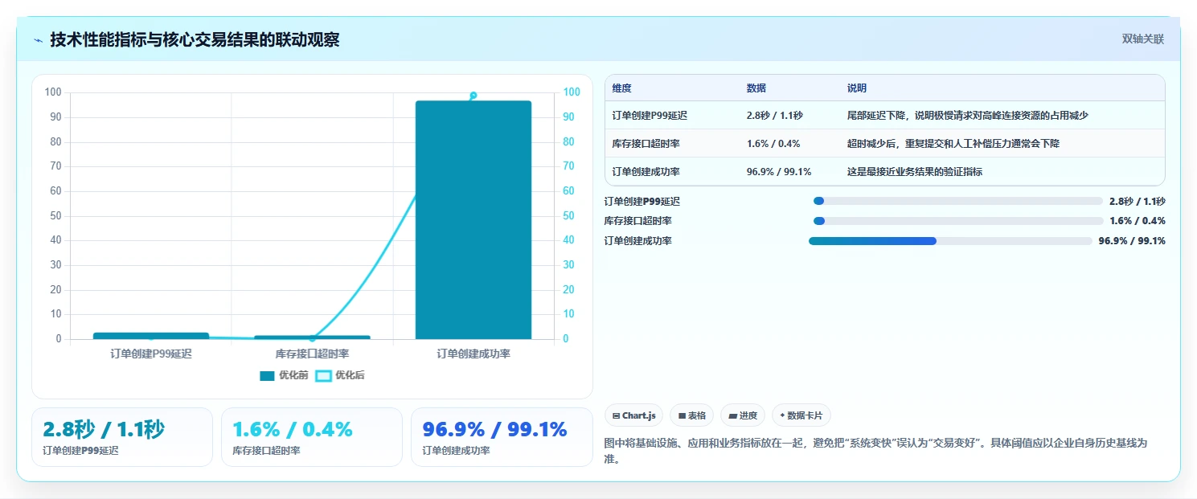This screenshot has width=1197, height=499.
Task: Click description 这是最接近业务结果的验证指标
Action: pos(915,171)
